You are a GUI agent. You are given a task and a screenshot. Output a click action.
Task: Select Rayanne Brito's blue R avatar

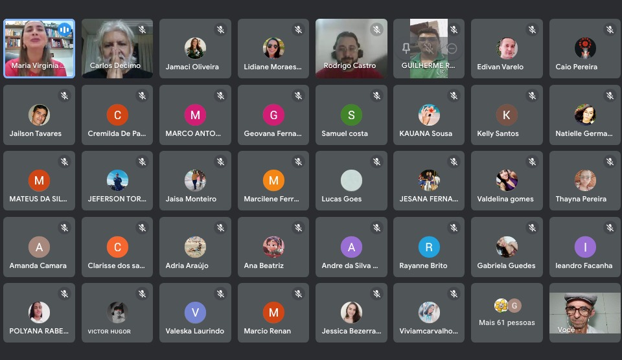pyautogui.click(x=429, y=247)
